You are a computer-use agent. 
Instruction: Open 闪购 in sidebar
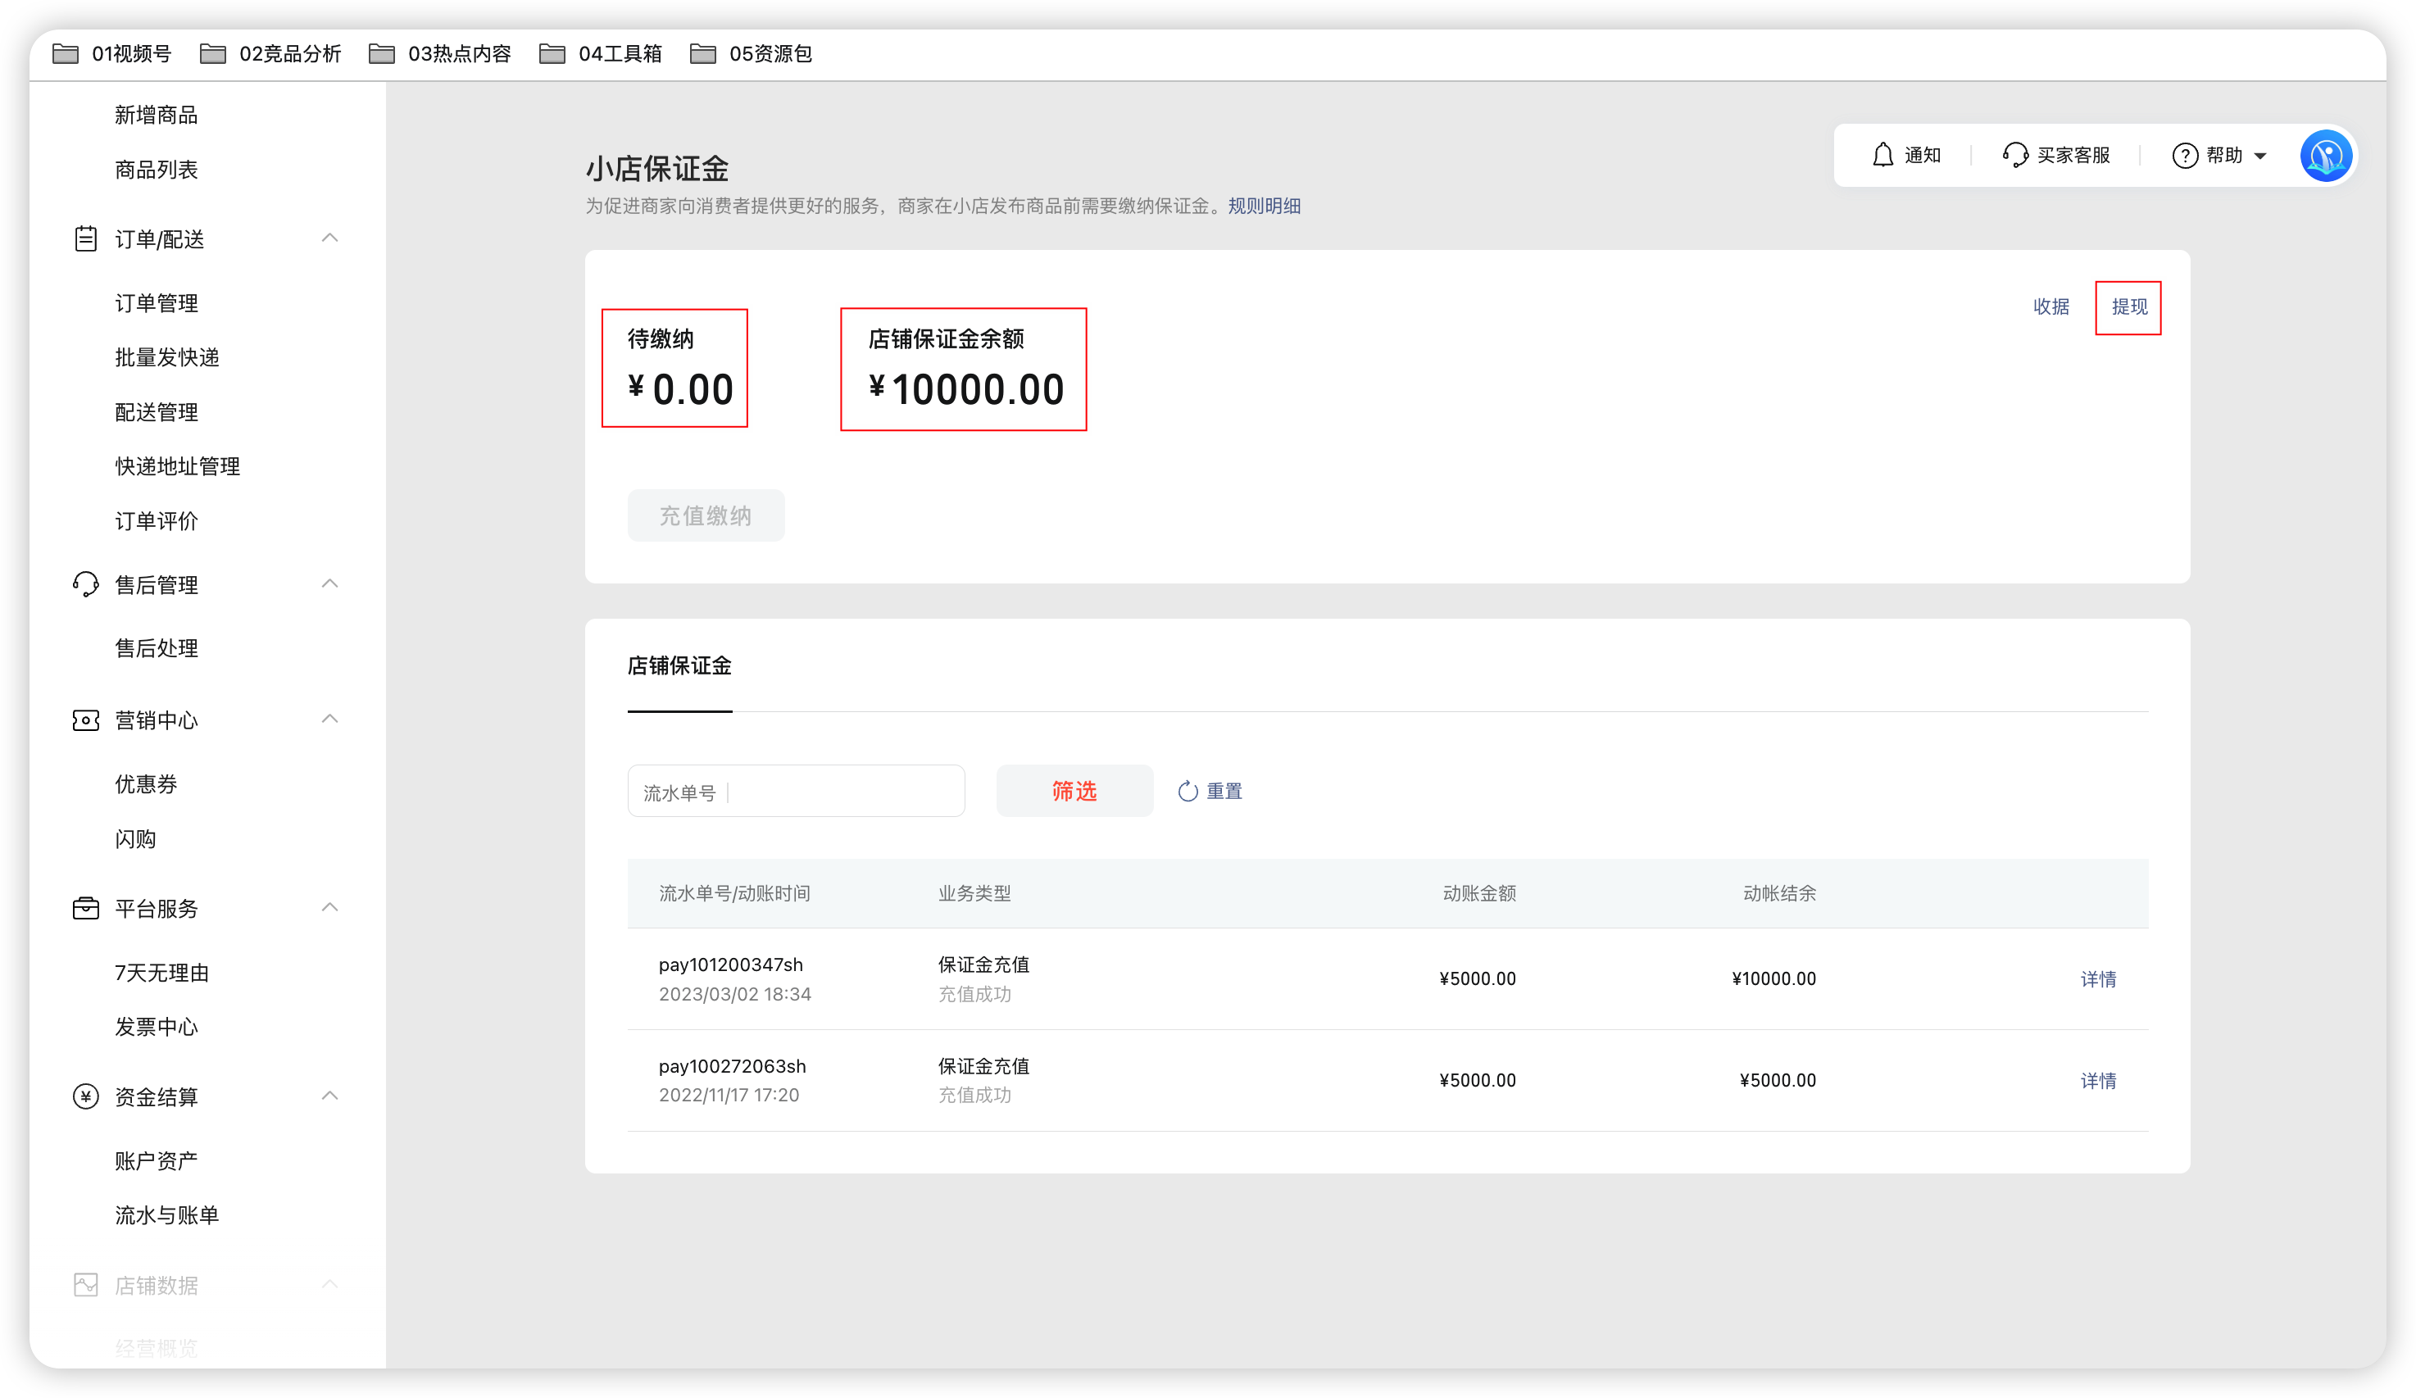135,839
